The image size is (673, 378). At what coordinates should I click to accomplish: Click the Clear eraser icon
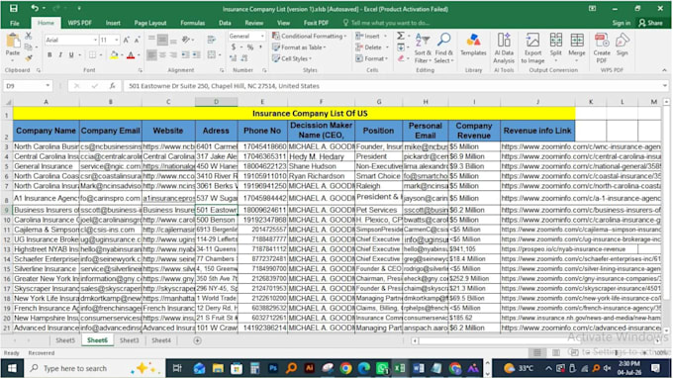pos(401,58)
